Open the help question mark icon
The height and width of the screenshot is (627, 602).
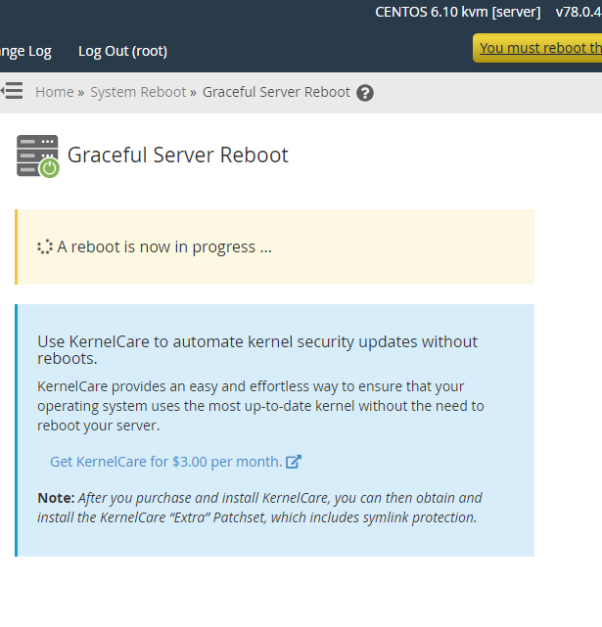[x=365, y=93]
